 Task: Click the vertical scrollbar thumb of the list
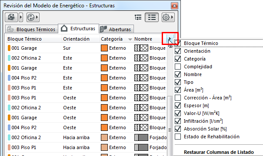pyautogui.click(x=170, y=126)
